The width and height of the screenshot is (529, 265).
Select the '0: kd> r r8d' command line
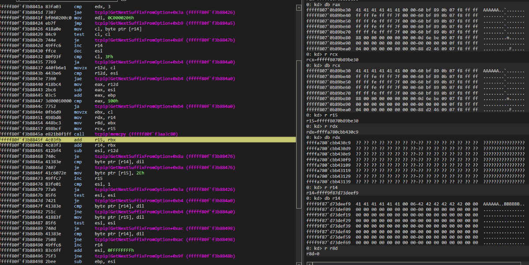[x=321, y=248]
